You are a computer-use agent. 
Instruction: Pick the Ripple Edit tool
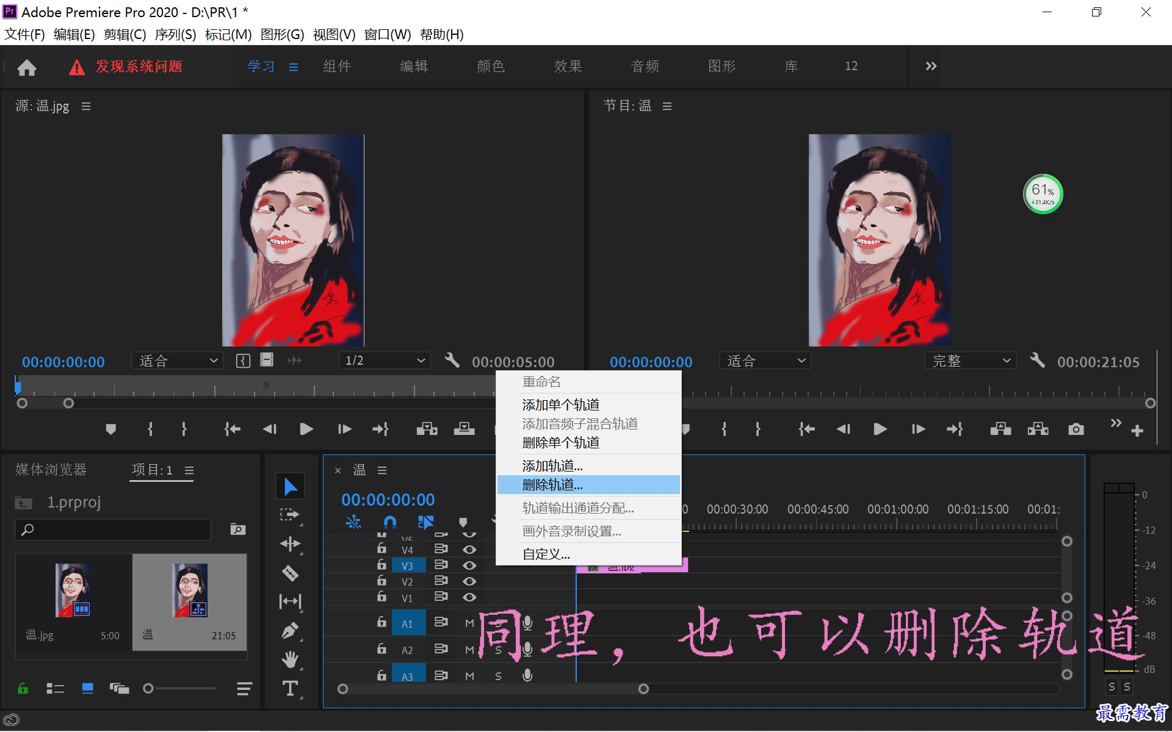(x=291, y=544)
